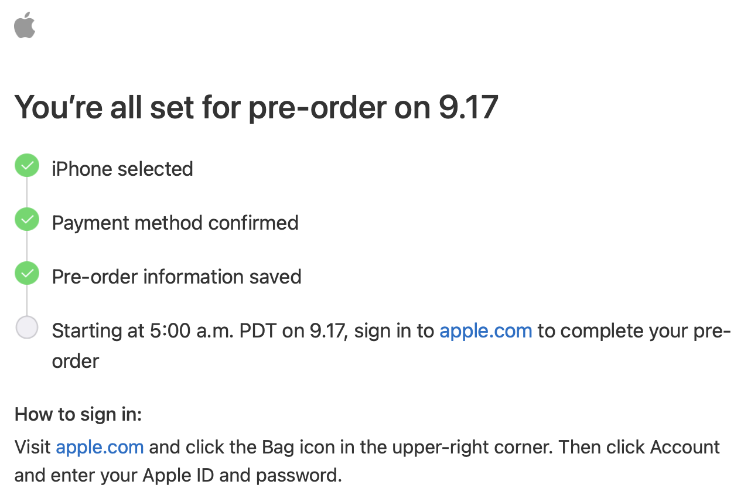Click green checkmark beside Payment method confirmed
The height and width of the screenshot is (498, 751).
(x=27, y=220)
